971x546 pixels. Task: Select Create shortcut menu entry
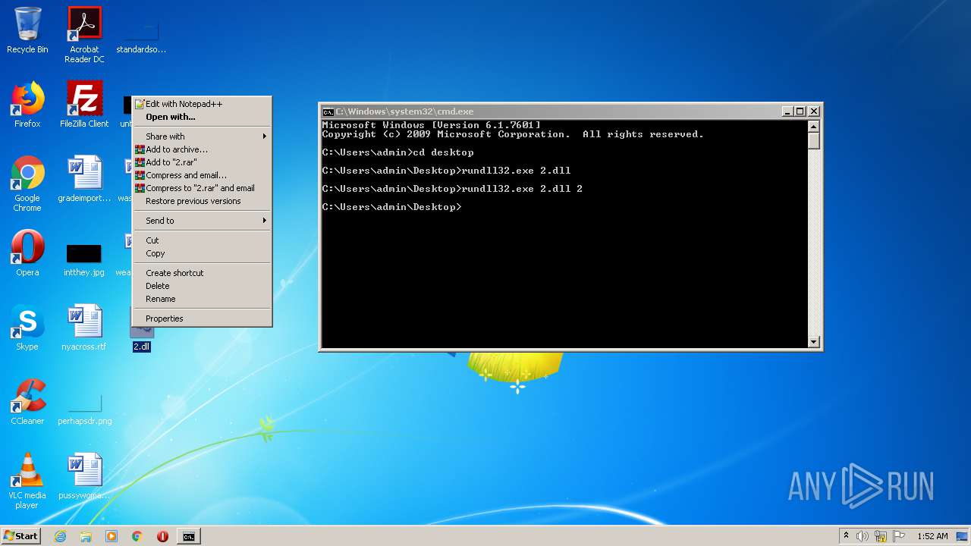pyautogui.click(x=203, y=273)
